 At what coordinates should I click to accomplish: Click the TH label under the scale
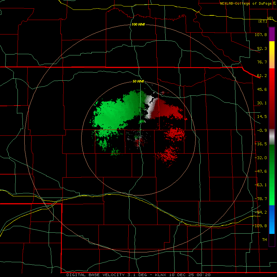(264, 240)
